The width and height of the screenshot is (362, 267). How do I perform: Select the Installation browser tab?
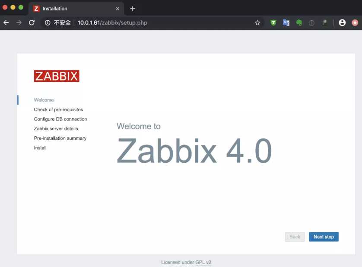(x=76, y=9)
